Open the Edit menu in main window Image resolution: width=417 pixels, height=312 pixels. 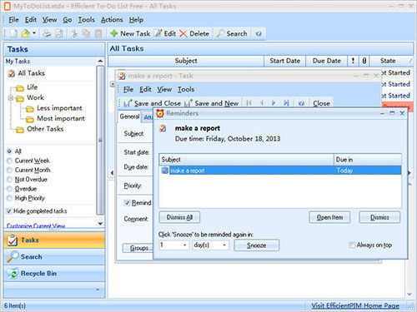pos(31,20)
